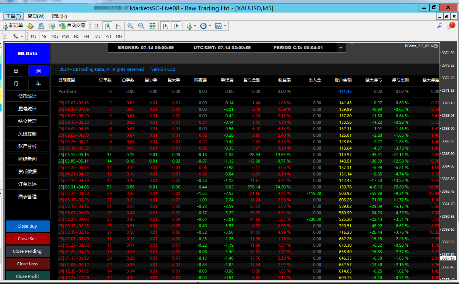This screenshot has height=284, width=459.
Task: Select the MN timeframe
Action: click(x=119, y=36)
